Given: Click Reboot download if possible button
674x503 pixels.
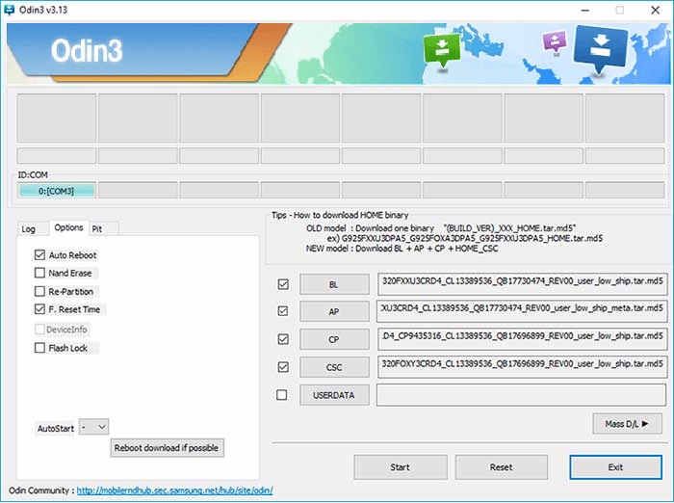Looking at the screenshot, I should 167,448.
